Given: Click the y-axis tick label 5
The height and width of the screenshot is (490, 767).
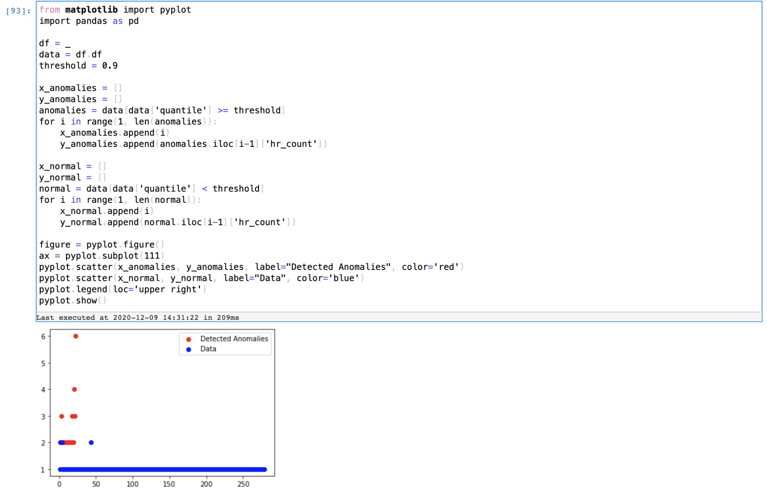Looking at the screenshot, I should click(x=43, y=363).
